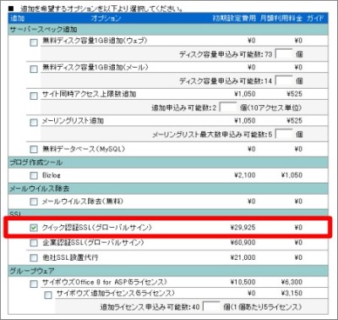The image size is (338, 320).
Task: Click the ¥6,300 monthly fee for サイボウズOffice
Action: (x=292, y=282)
